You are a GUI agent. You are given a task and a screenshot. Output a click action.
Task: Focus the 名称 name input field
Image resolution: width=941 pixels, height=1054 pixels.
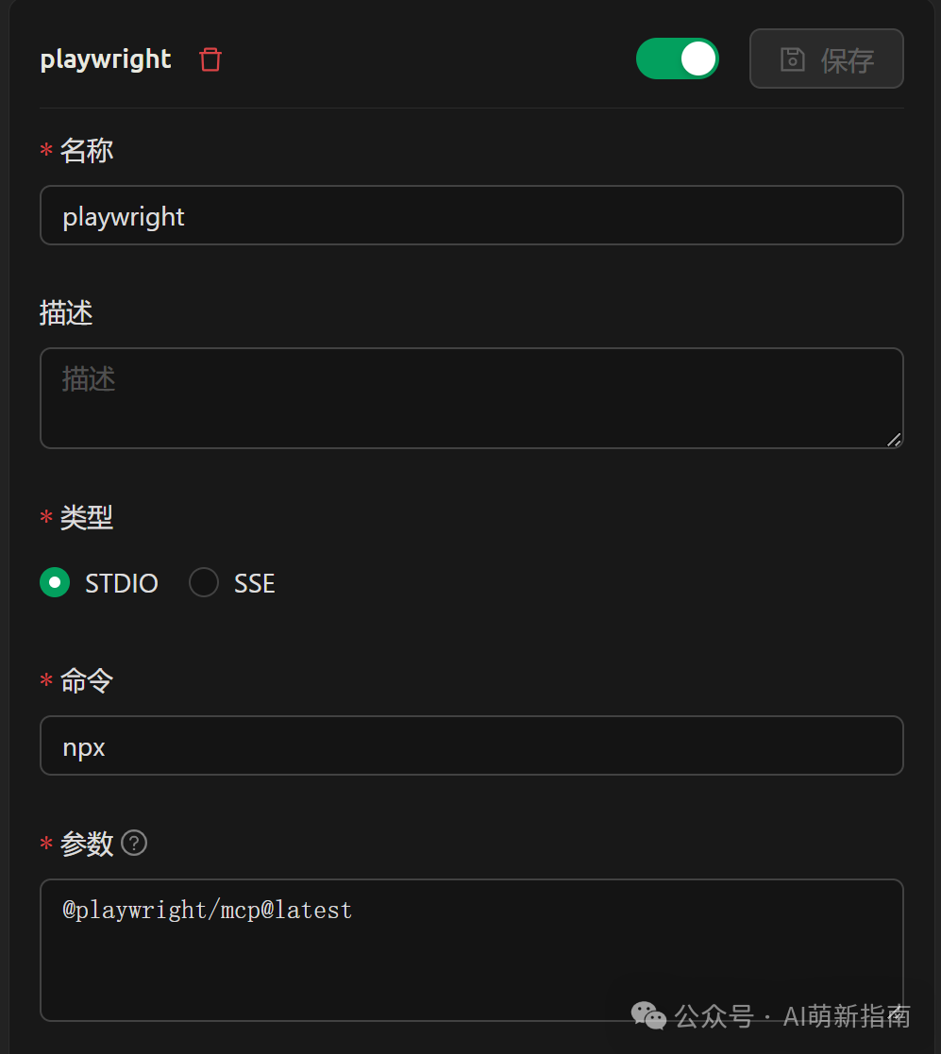click(471, 215)
